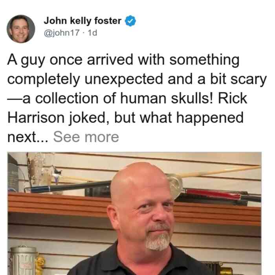
Task: Click the post text beginning 'A guy once'
Action: point(137,98)
